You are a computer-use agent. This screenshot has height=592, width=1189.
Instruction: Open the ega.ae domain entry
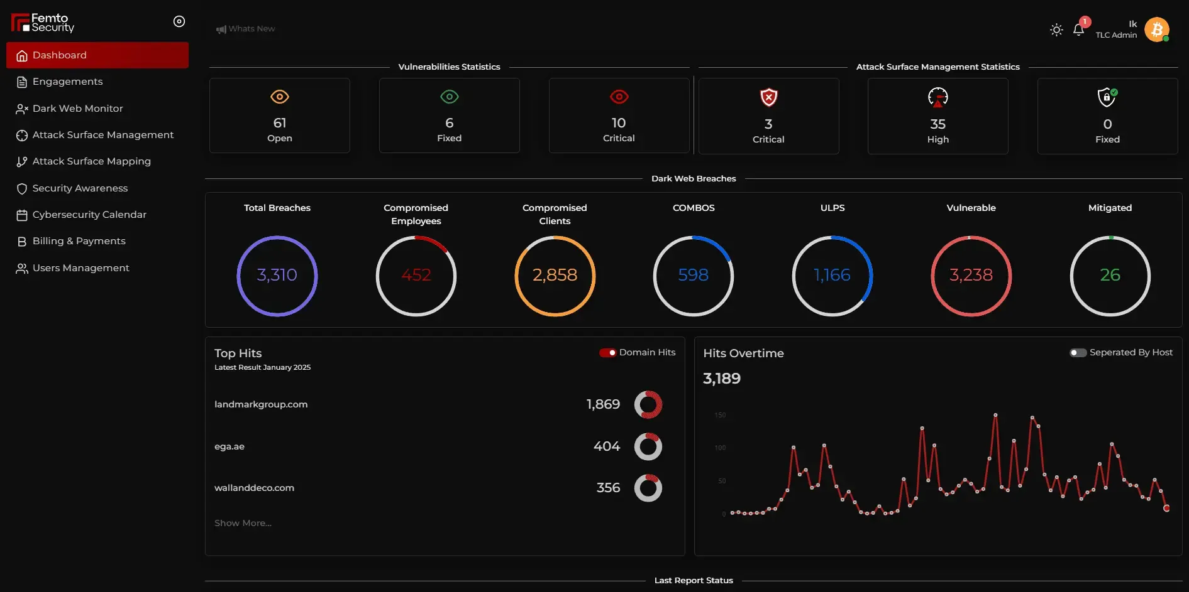coord(228,446)
